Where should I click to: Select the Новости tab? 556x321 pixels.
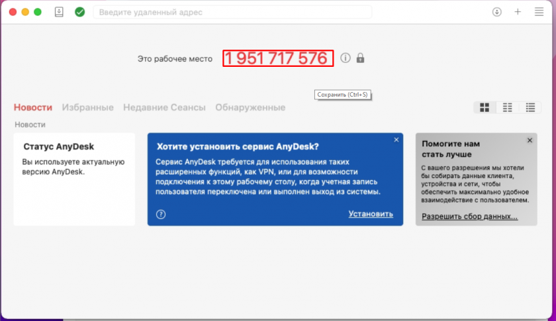point(33,107)
